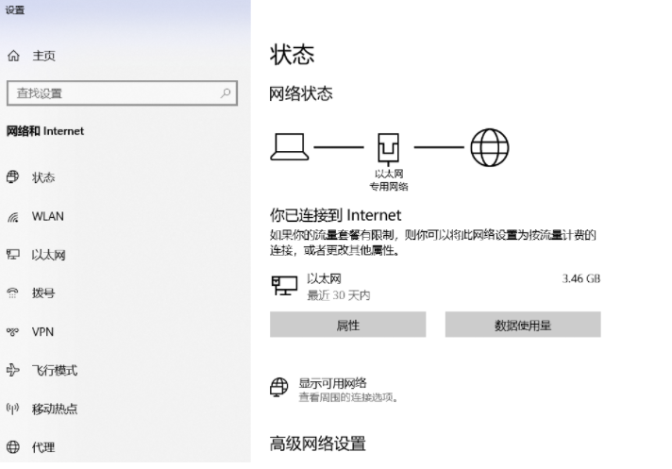Click the 查看周围的连接选项 description

pos(348,397)
